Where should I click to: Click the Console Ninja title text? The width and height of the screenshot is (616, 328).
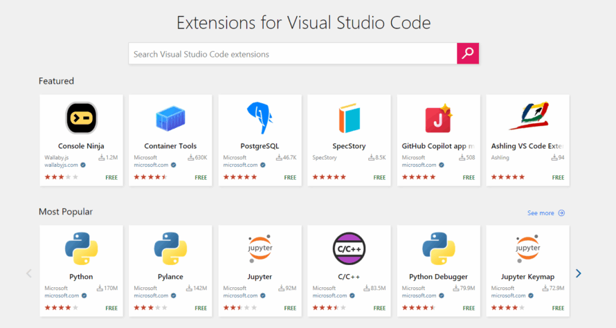[x=81, y=146]
